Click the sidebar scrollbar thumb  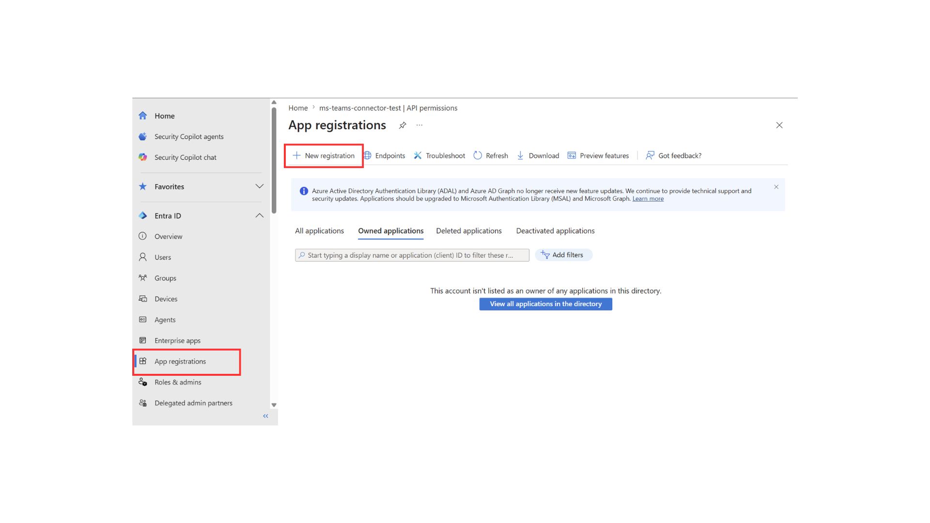[x=274, y=160]
